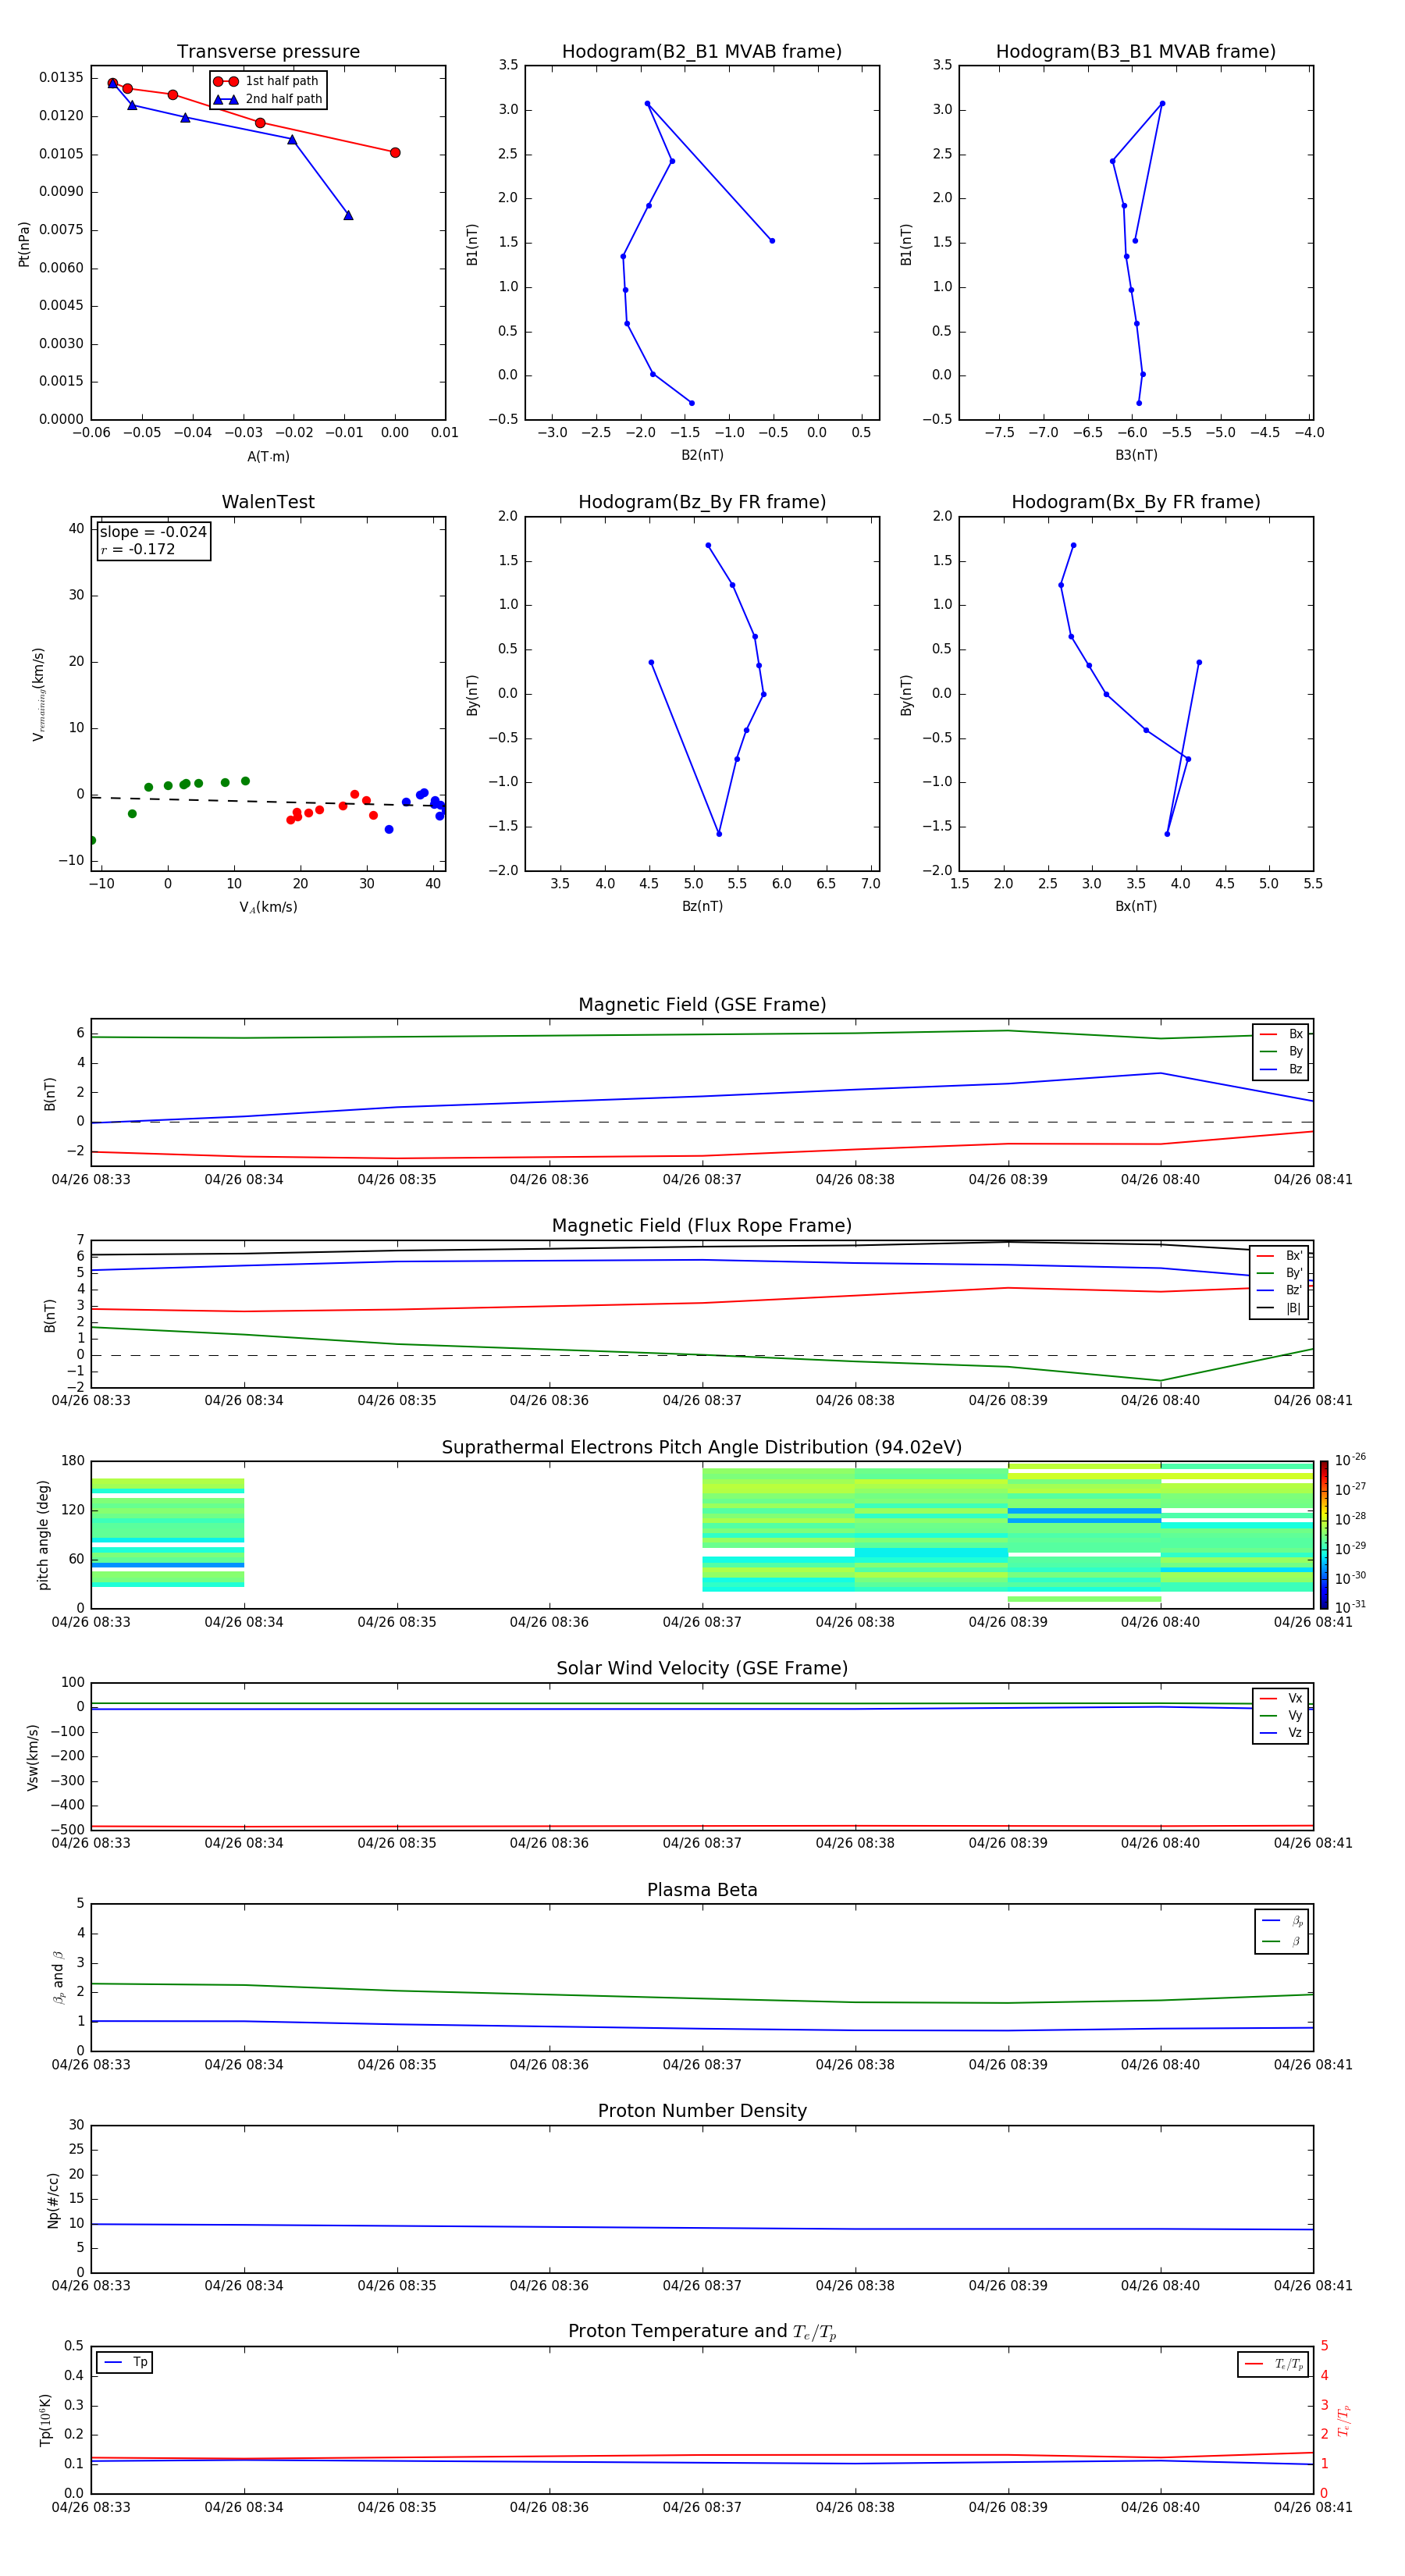The image size is (1405, 2576).
Task: Click By' entry in flux rope legend
Action: (x=1279, y=1273)
